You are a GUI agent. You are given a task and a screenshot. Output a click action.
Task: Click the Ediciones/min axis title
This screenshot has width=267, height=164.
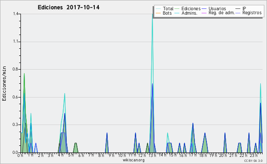pos(4,83)
